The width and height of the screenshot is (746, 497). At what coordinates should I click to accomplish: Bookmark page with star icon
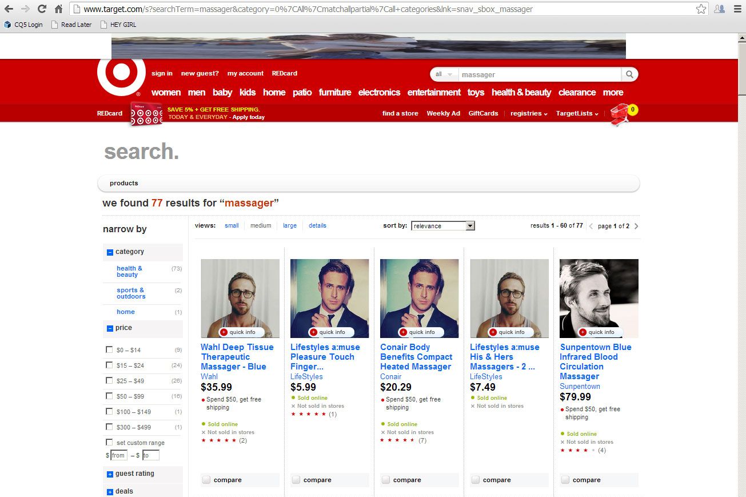click(x=701, y=9)
